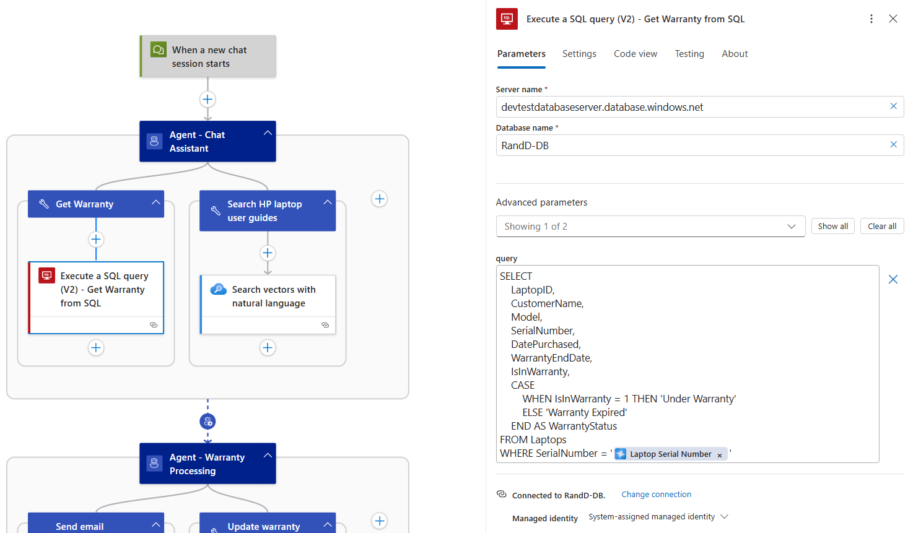Click into the Database name input field

pos(691,145)
